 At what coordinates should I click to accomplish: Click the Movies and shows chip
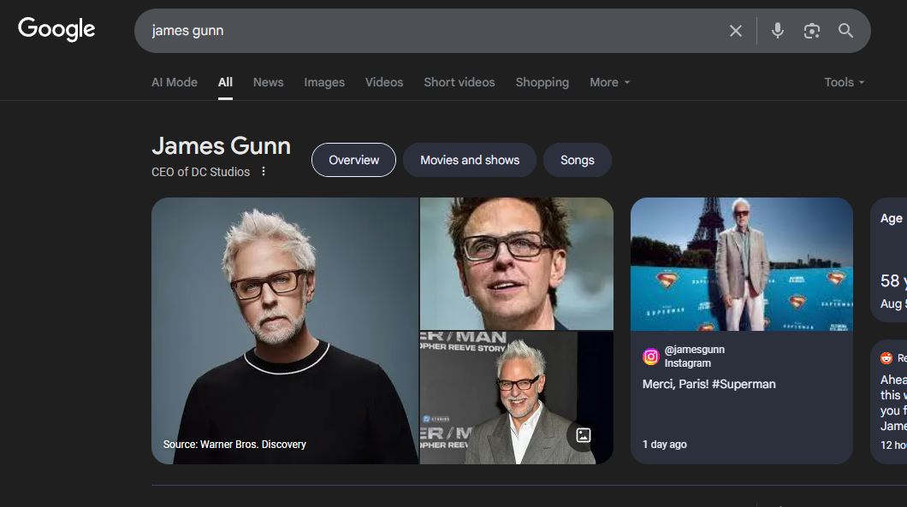point(470,160)
